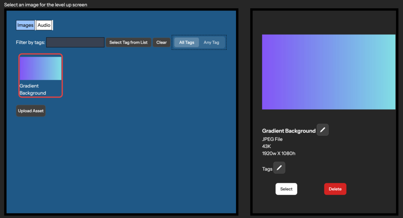Click the 1920w X 1080h dimensions text
The image size is (403, 218).
279,153
